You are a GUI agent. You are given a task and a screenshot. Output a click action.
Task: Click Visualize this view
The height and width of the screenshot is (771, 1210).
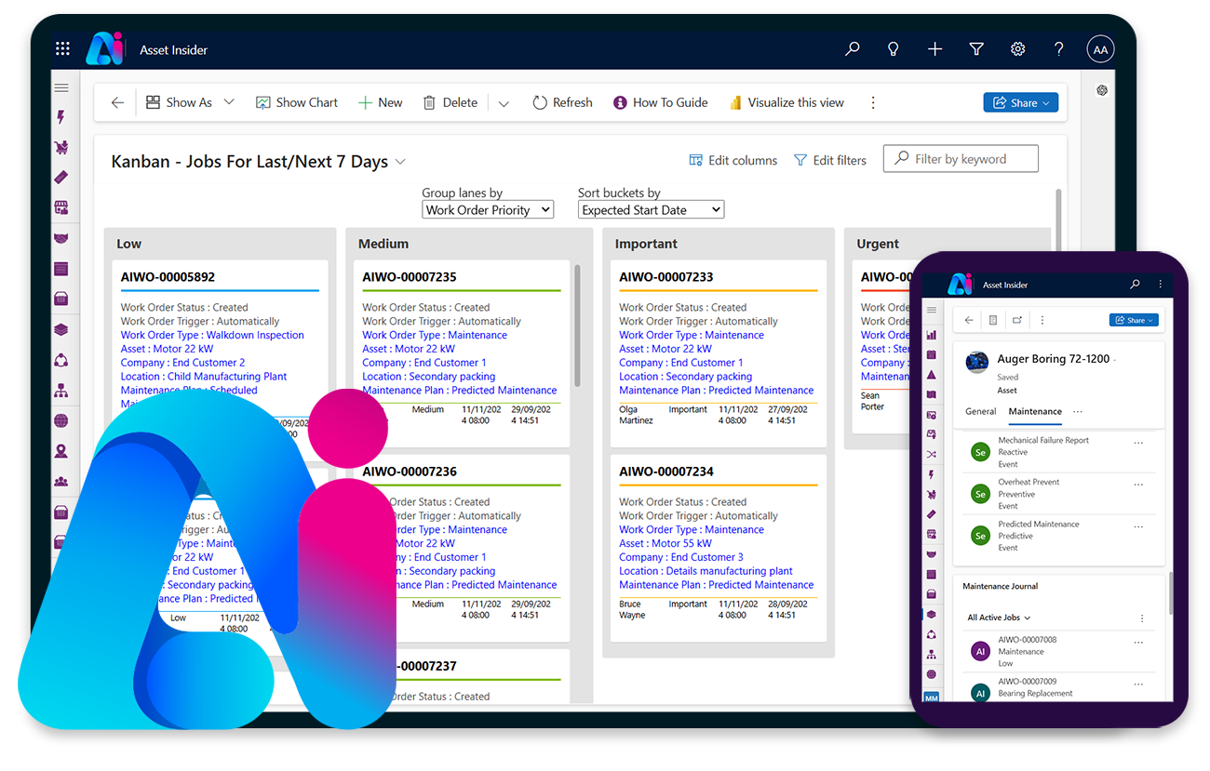(x=786, y=103)
